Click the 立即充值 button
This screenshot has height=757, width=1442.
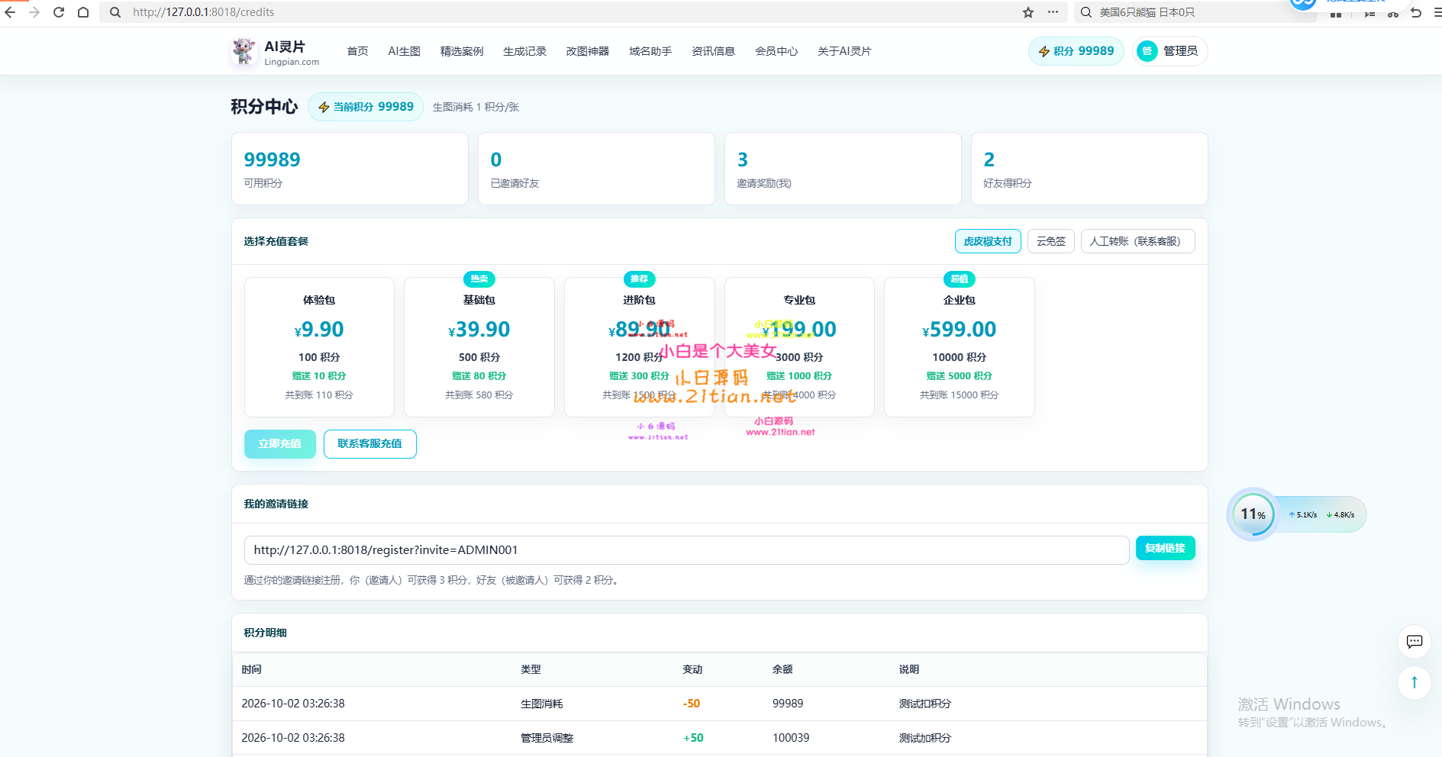(x=280, y=444)
